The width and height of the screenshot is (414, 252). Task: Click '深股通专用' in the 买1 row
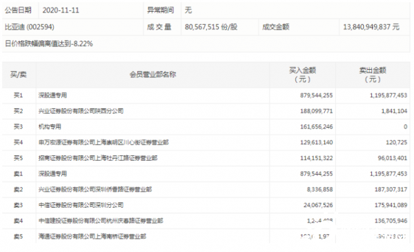coord(52,95)
